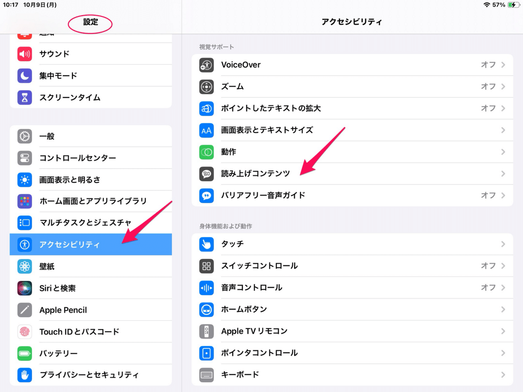The height and width of the screenshot is (392, 523).
Task: Expand 画面表示とテキストサイズ row chevron
Action: 503,130
